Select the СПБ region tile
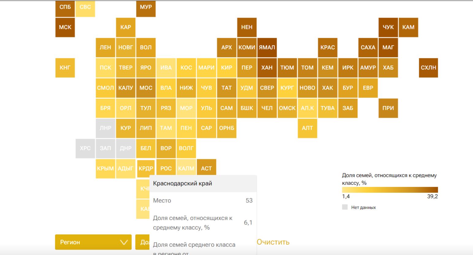 [x=65, y=7]
